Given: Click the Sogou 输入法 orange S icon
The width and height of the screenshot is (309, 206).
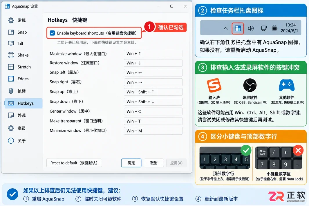Looking at the screenshot, I should (214, 85).
